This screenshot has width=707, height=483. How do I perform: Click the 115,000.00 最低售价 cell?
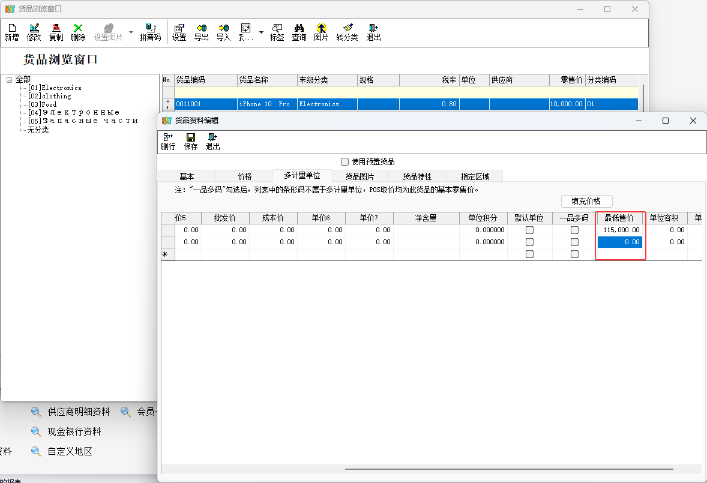point(620,230)
